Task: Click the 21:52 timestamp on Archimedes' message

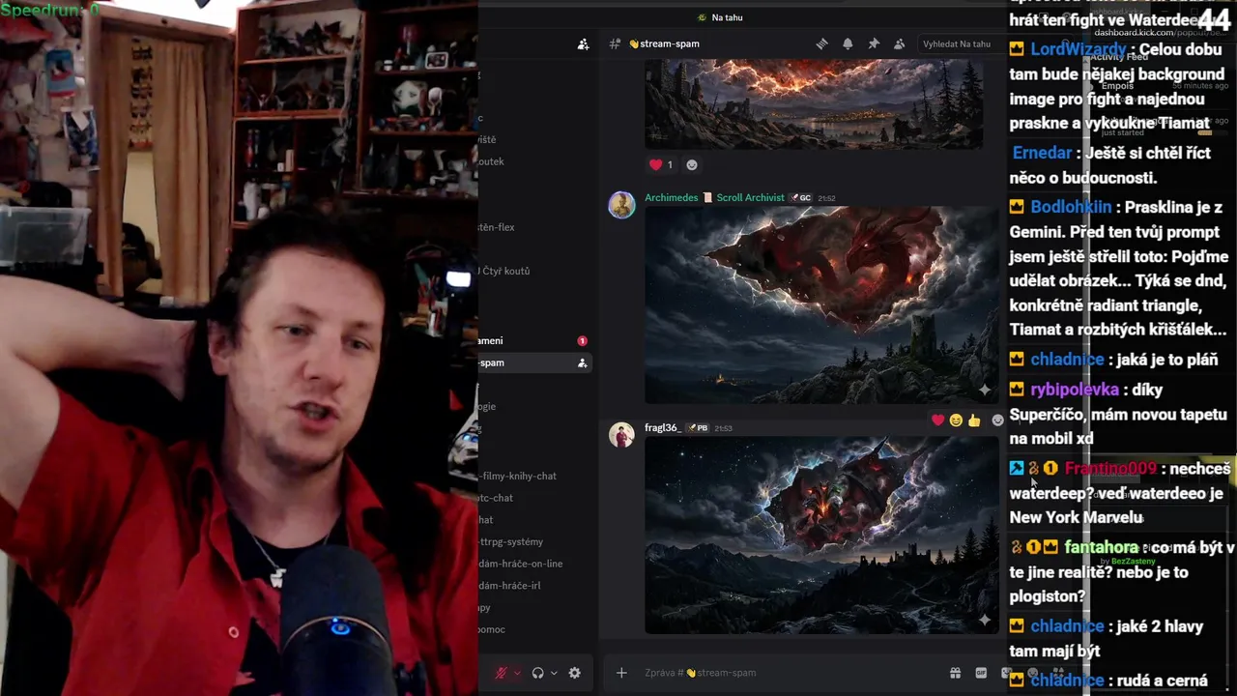Action: click(826, 198)
